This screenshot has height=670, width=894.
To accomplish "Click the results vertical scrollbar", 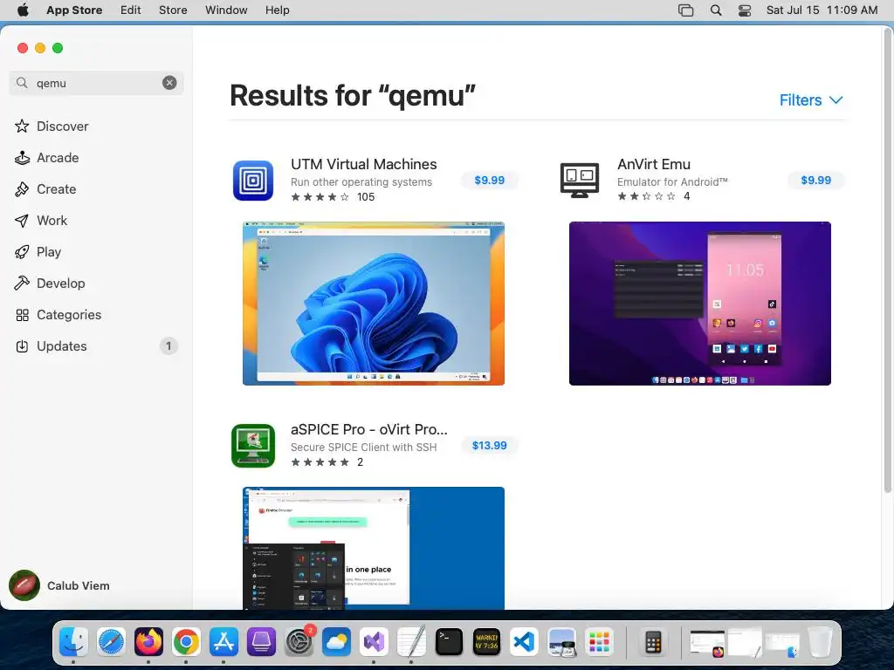I will coord(888,259).
